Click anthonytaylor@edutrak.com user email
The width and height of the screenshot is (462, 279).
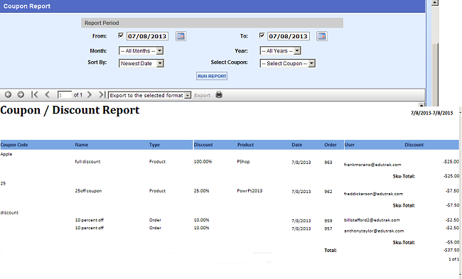coord(374,231)
